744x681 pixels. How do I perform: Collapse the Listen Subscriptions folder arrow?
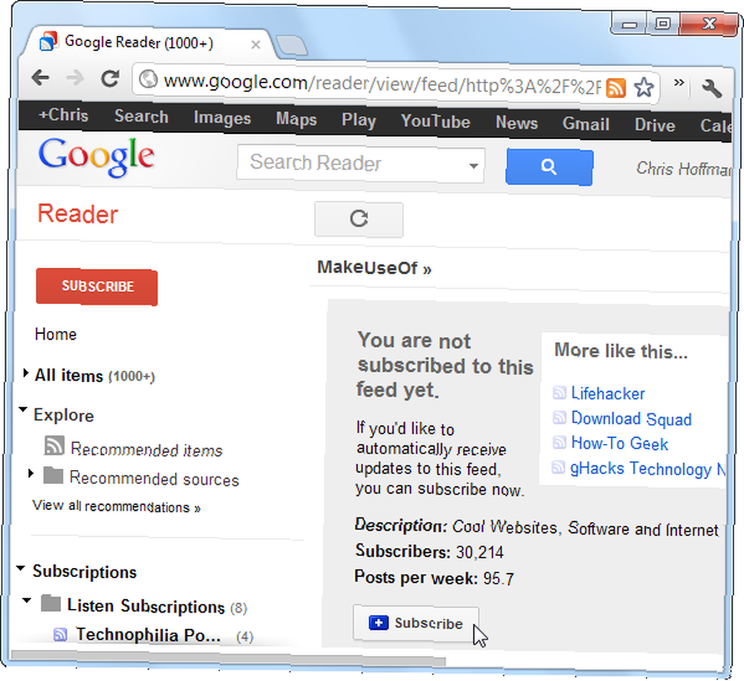coord(27,601)
